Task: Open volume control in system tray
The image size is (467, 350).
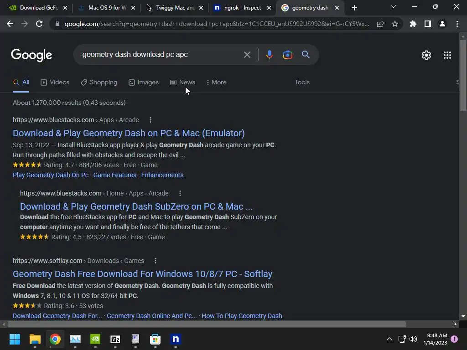Action: point(413,339)
